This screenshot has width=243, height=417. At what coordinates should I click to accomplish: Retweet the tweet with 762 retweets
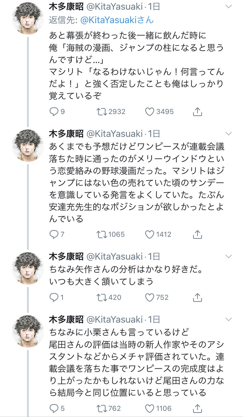[102, 408]
